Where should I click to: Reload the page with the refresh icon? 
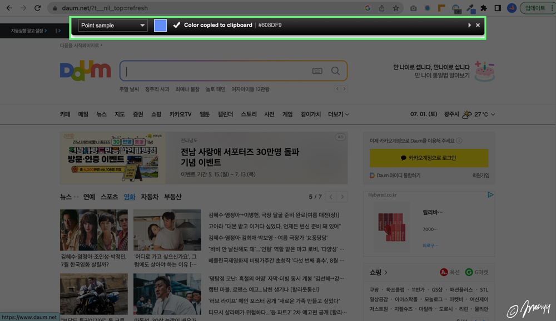38,8
